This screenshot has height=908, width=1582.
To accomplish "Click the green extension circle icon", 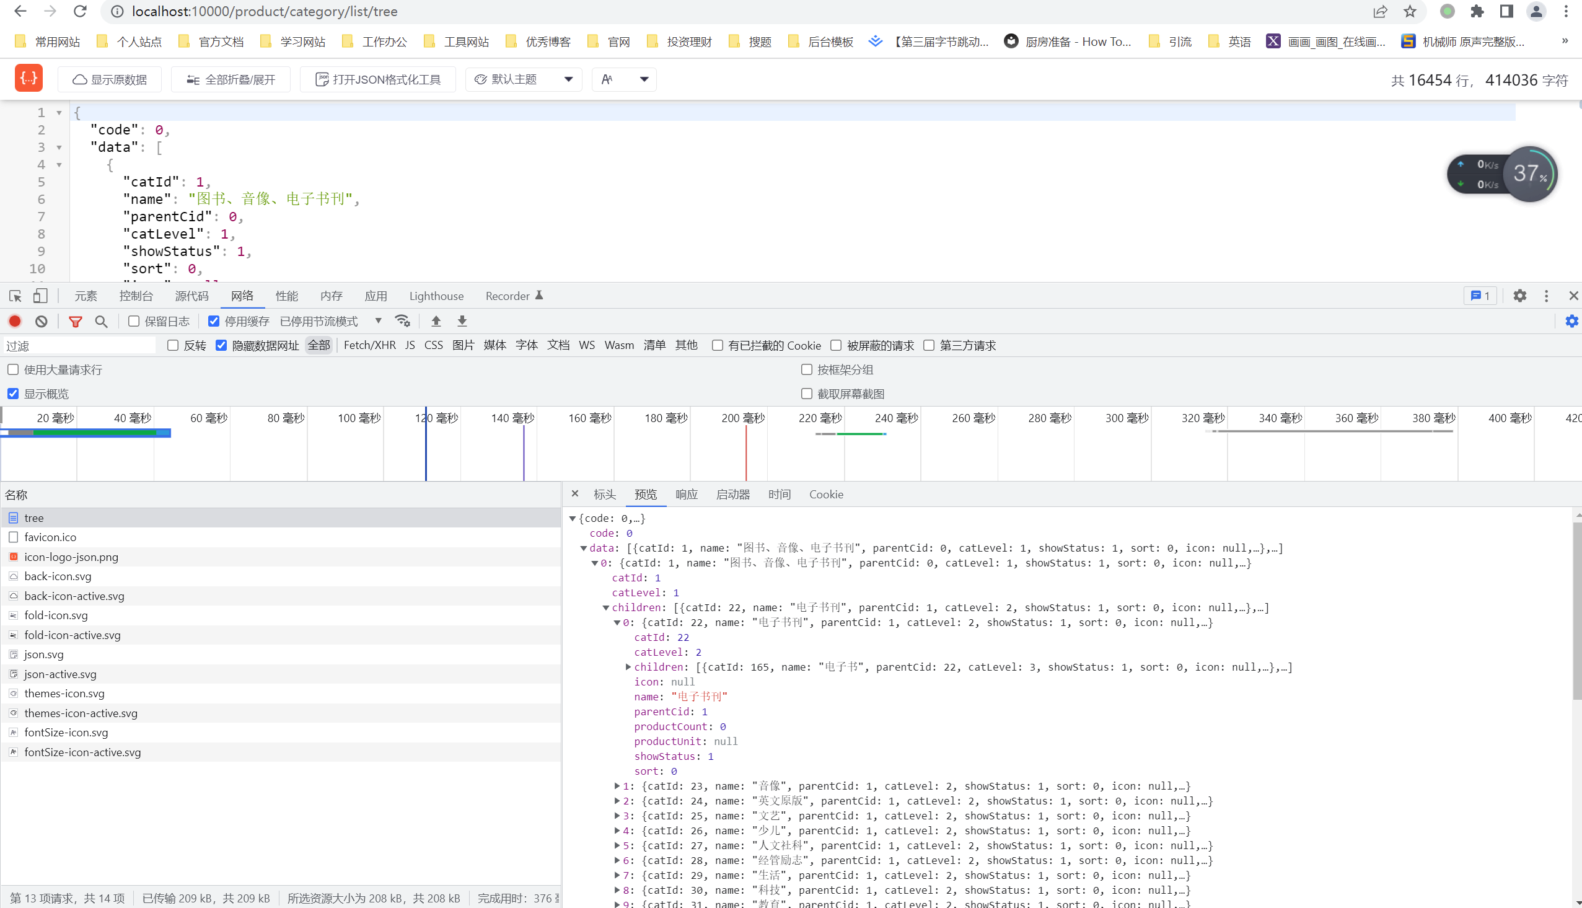I will click(1448, 11).
